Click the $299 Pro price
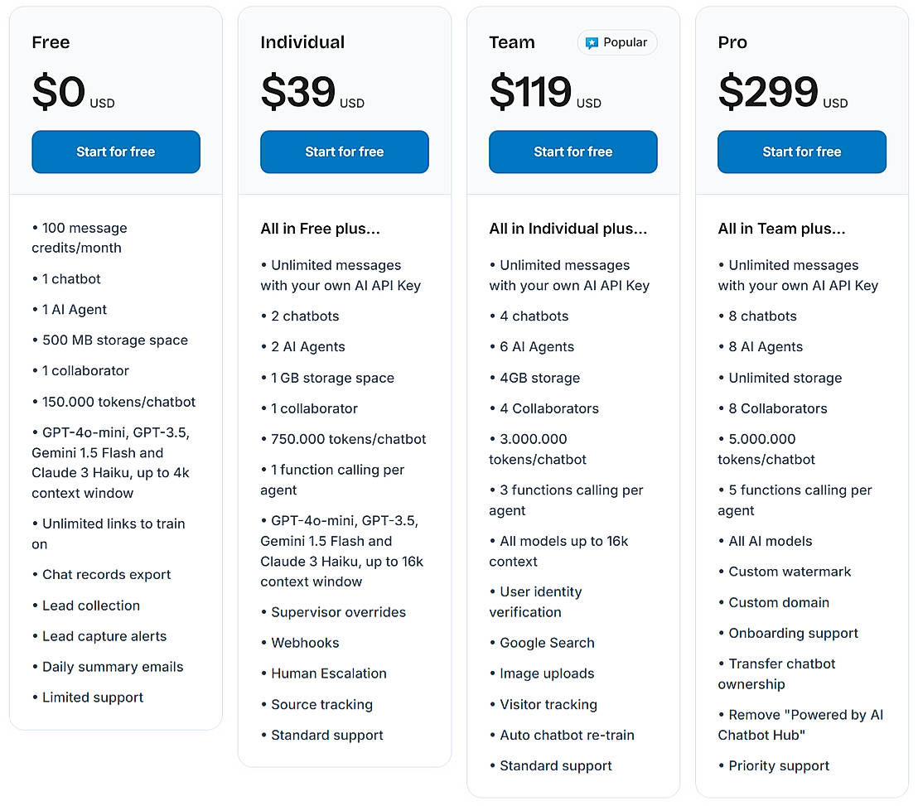The width and height of the screenshot is (918, 806). (x=768, y=91)
